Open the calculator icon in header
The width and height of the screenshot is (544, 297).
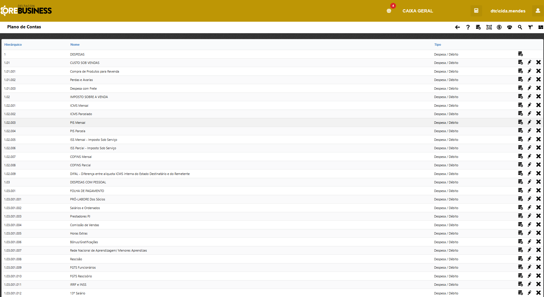[476, 11]
